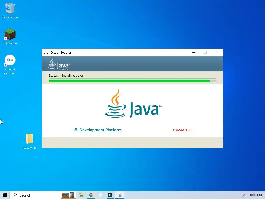Image resolution: width=265 pixels, height=199 pixels.
Task: Click the large Java logo banner
Action: pos(134,104)
